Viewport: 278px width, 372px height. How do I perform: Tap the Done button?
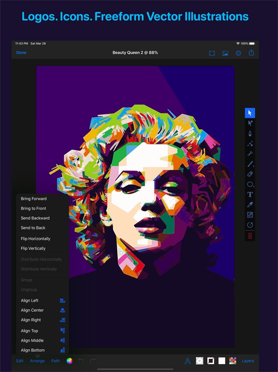(x=21, y=53)
